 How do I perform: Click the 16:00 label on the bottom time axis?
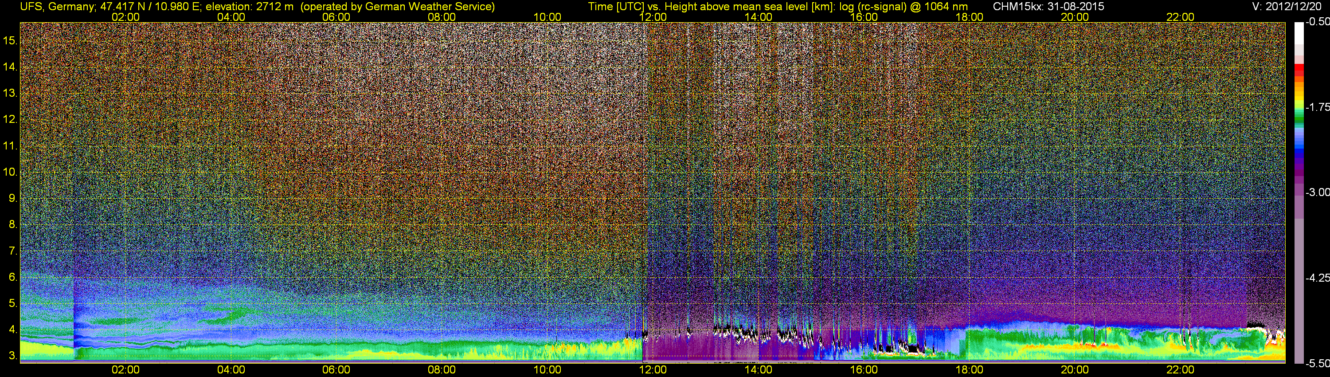tap(864, 370)
